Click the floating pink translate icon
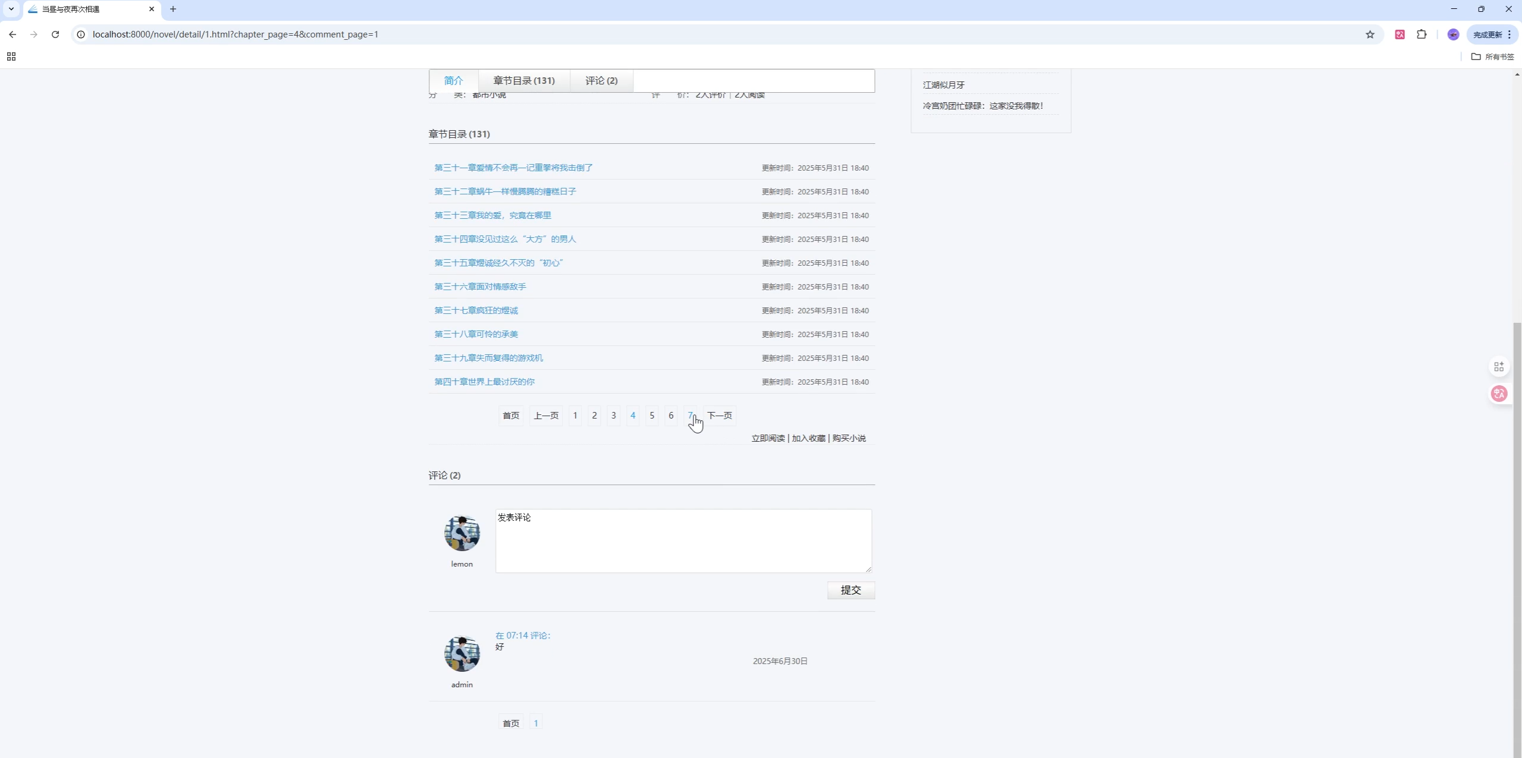Image resolution: width=1522 pixels, height=758 pixels. (x=1499, y=394)
